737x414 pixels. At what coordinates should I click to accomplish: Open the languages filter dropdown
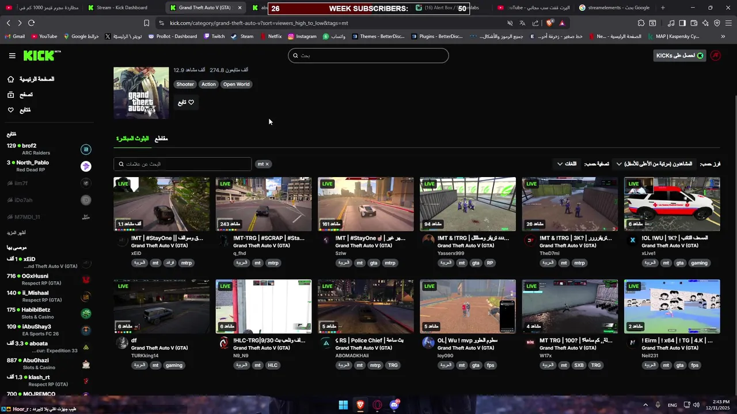point(567,164)
